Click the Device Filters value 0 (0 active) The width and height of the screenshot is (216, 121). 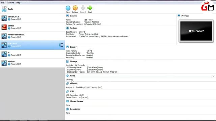(84, 97)
